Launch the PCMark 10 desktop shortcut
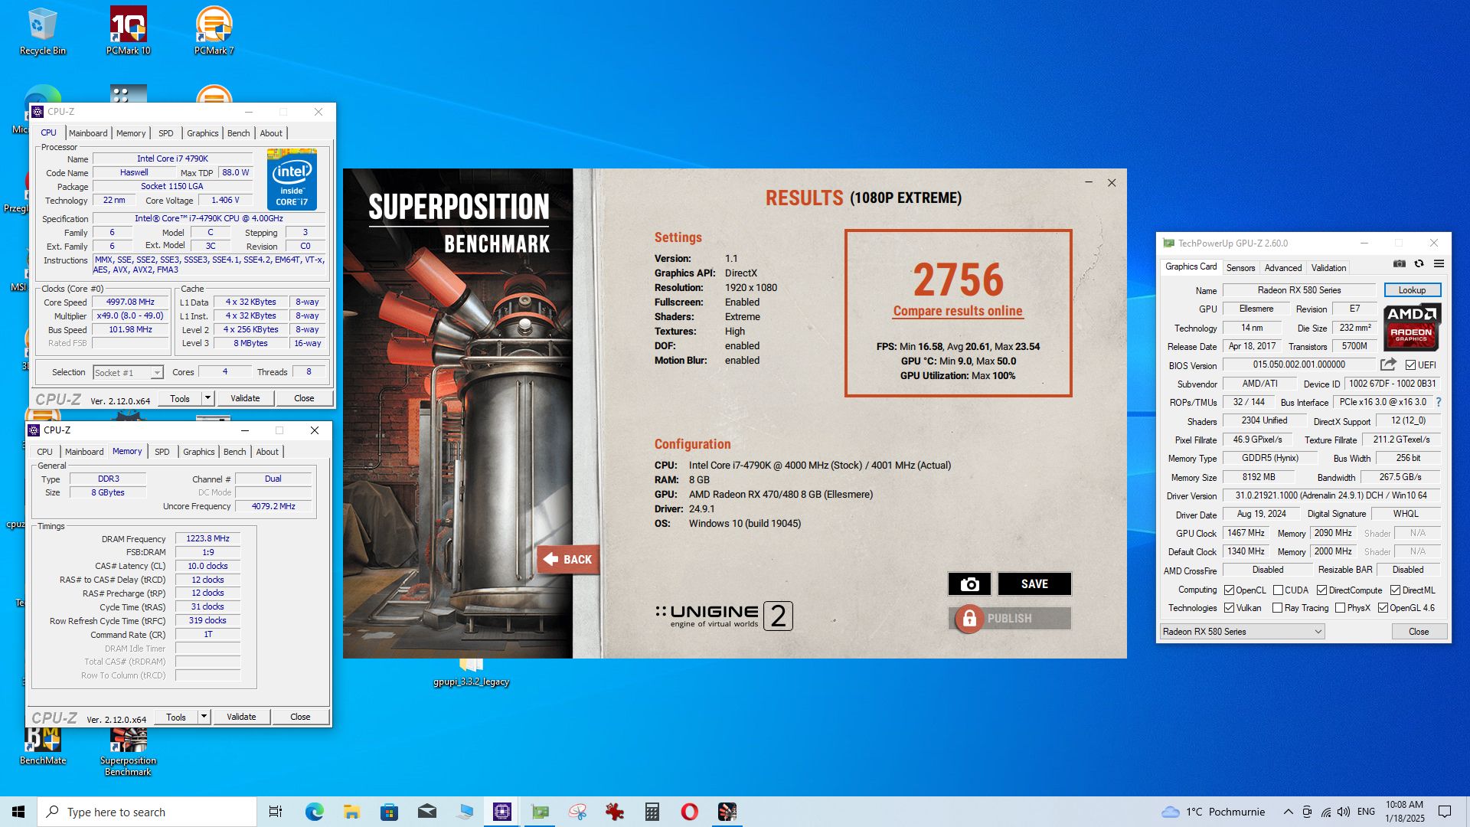 click(x=128, y=31)
